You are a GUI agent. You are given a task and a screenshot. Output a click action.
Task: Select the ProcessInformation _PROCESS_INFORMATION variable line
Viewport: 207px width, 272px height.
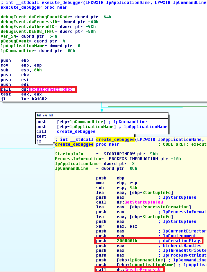tap(118, 159)
